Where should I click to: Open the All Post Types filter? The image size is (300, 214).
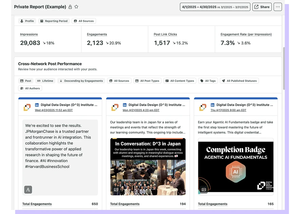pos(147,81)
